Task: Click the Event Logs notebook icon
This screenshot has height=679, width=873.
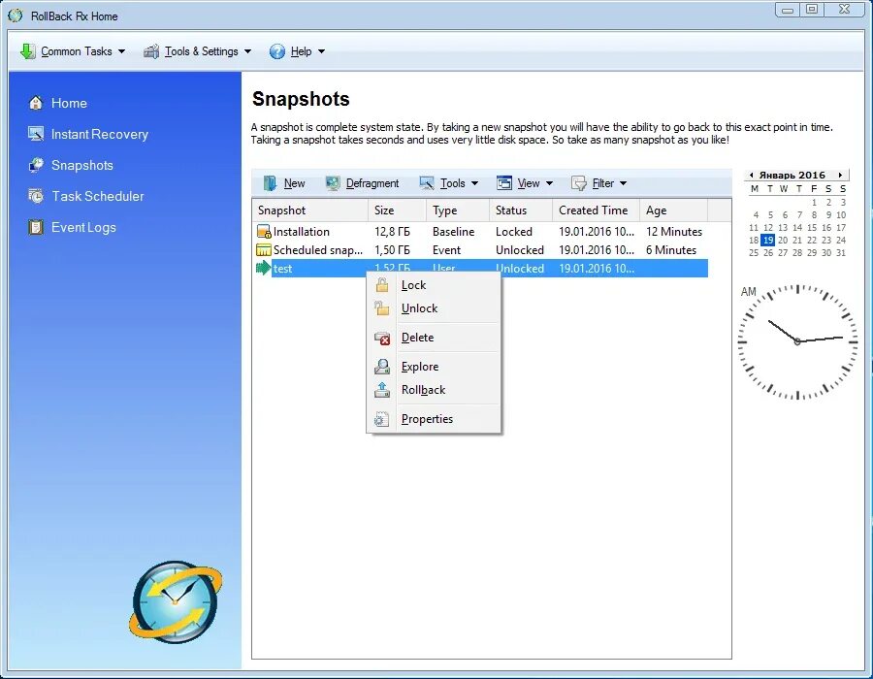Action: (36, 227)
